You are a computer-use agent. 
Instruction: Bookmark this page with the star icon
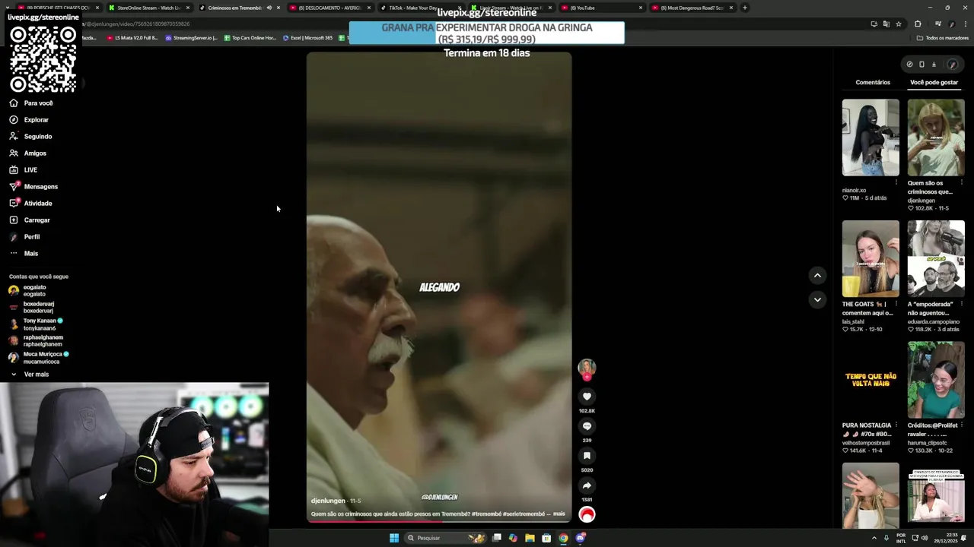click(x=899, y=24)
